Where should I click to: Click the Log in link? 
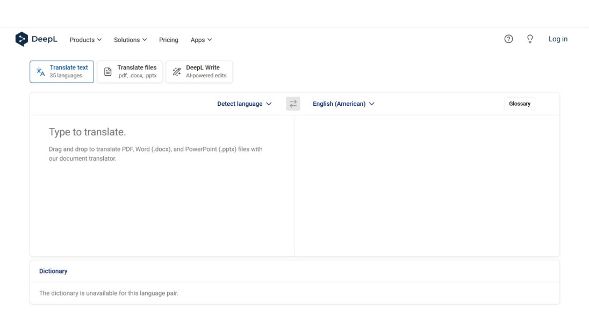558,39
